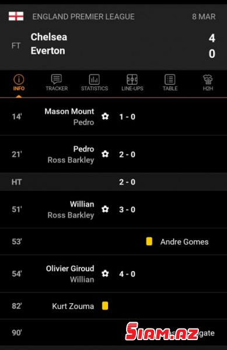Open Chelsea team page
The width and height of the screenshot is (227, 350).
pyautogui.click(x=49, y=37)
